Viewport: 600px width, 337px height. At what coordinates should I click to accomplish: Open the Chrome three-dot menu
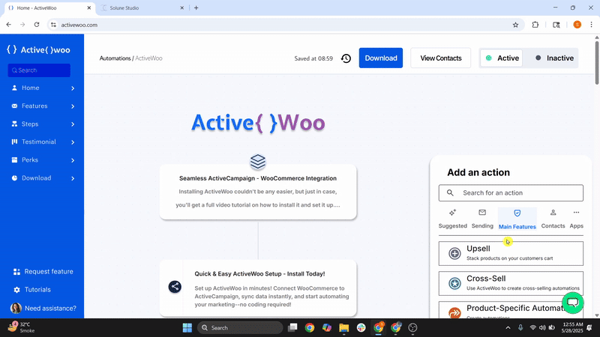[591, 25]
